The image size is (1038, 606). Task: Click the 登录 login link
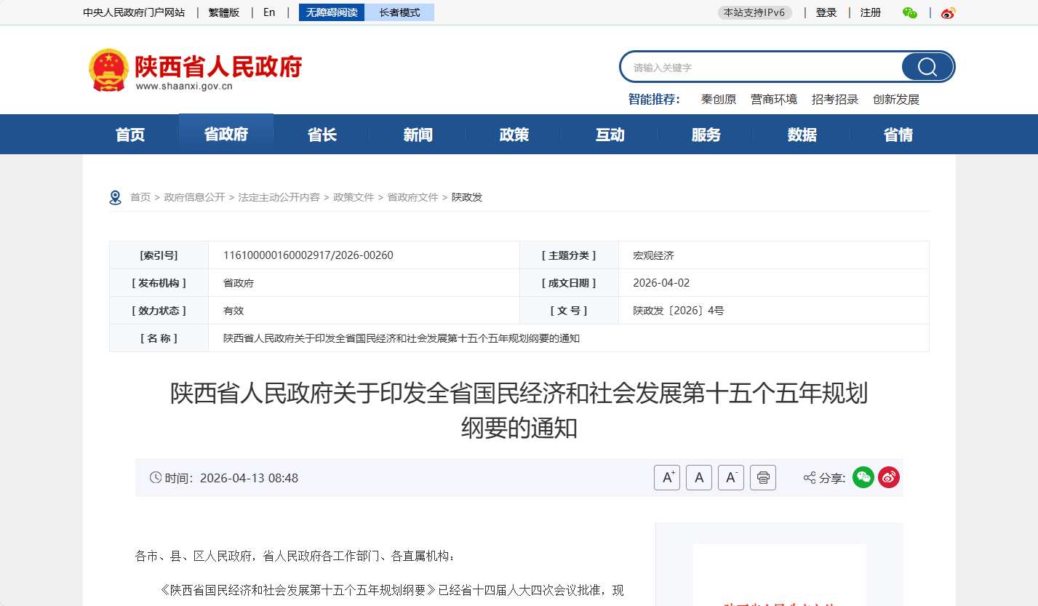point(826,12)
